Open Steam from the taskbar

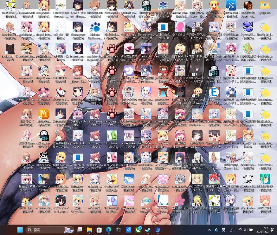[148, 230]
